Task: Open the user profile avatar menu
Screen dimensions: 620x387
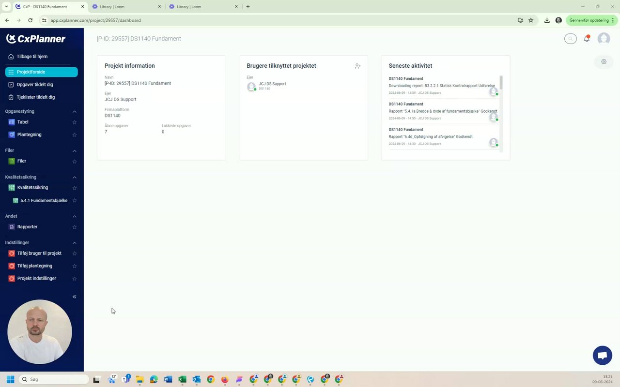Action: coord(604,39)
